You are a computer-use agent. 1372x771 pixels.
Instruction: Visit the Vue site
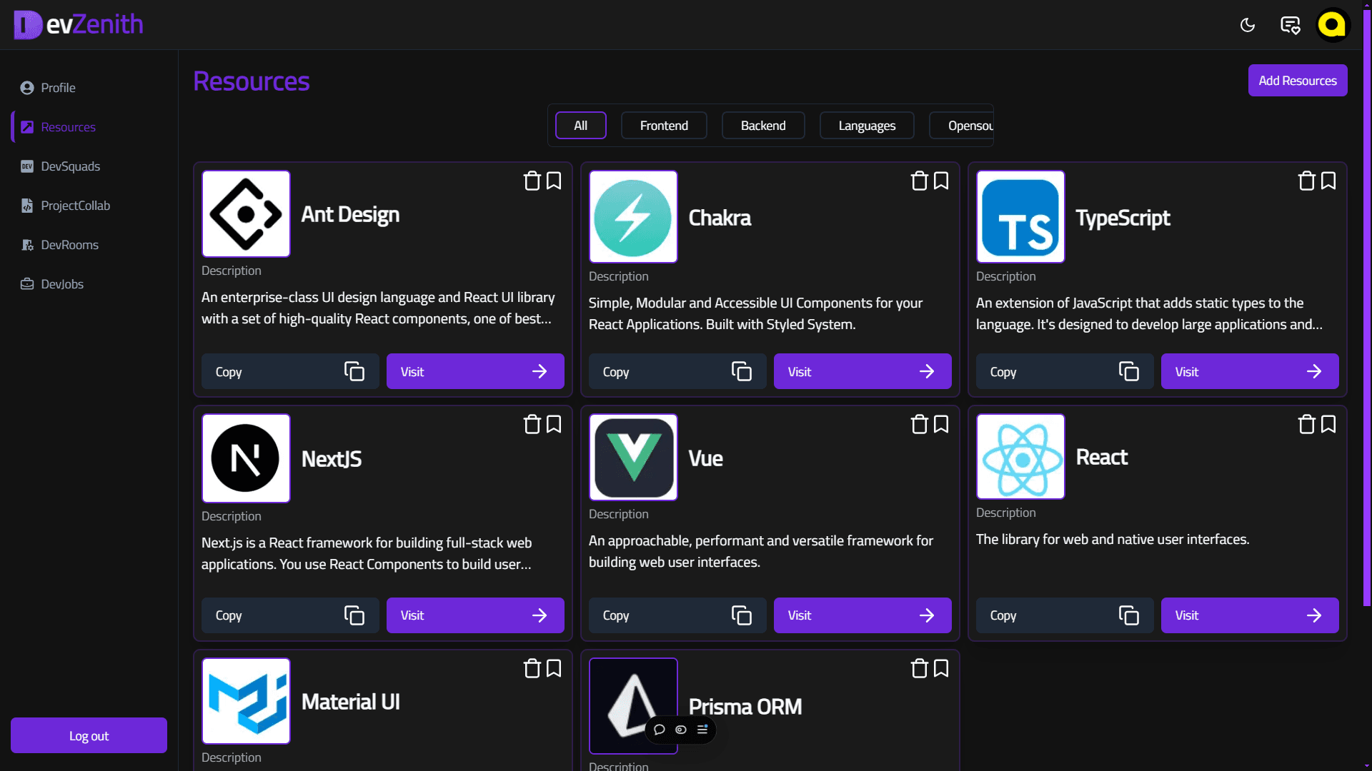click(863, 615)
